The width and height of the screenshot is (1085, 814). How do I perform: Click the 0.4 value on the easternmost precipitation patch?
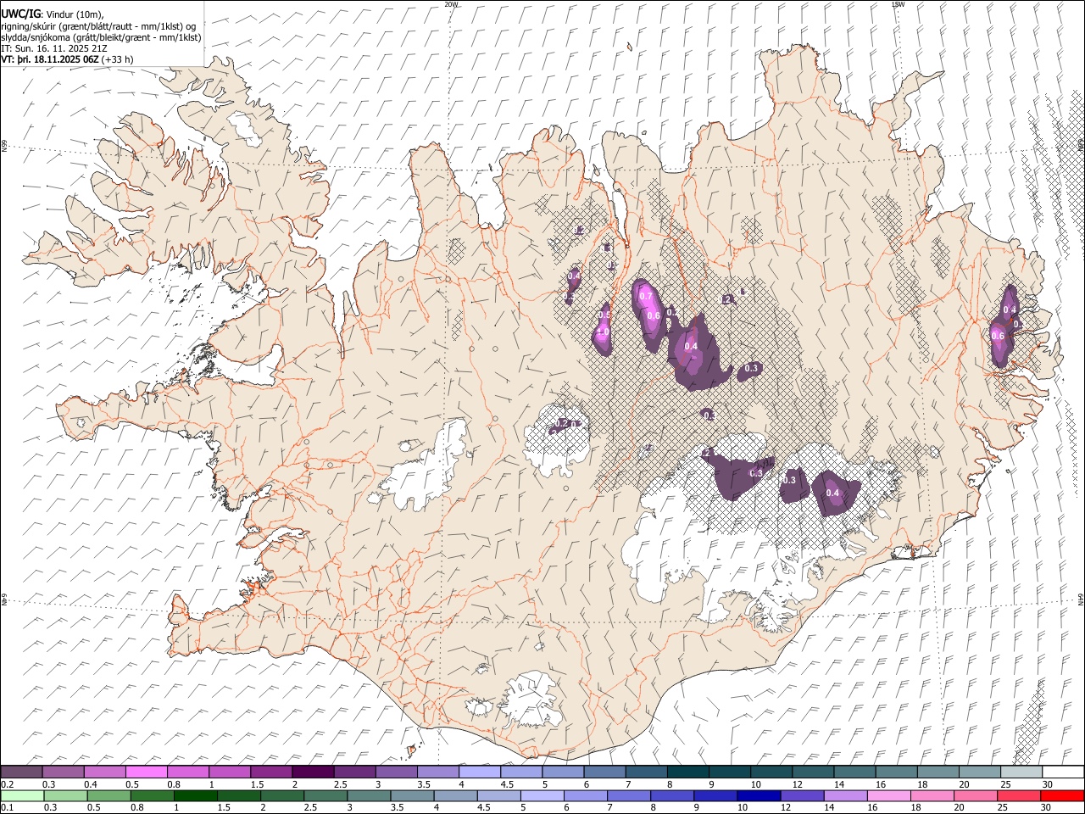(x=1010, y=310)
